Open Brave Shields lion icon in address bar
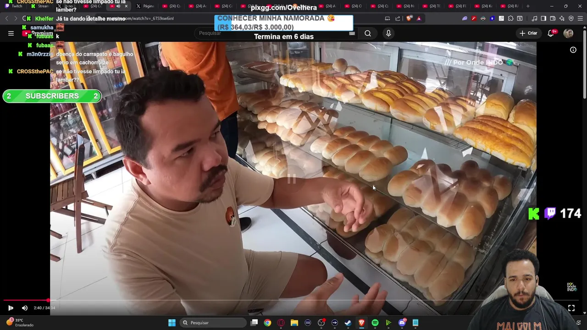Screen dimensions: 587x330 coord(409,18)
